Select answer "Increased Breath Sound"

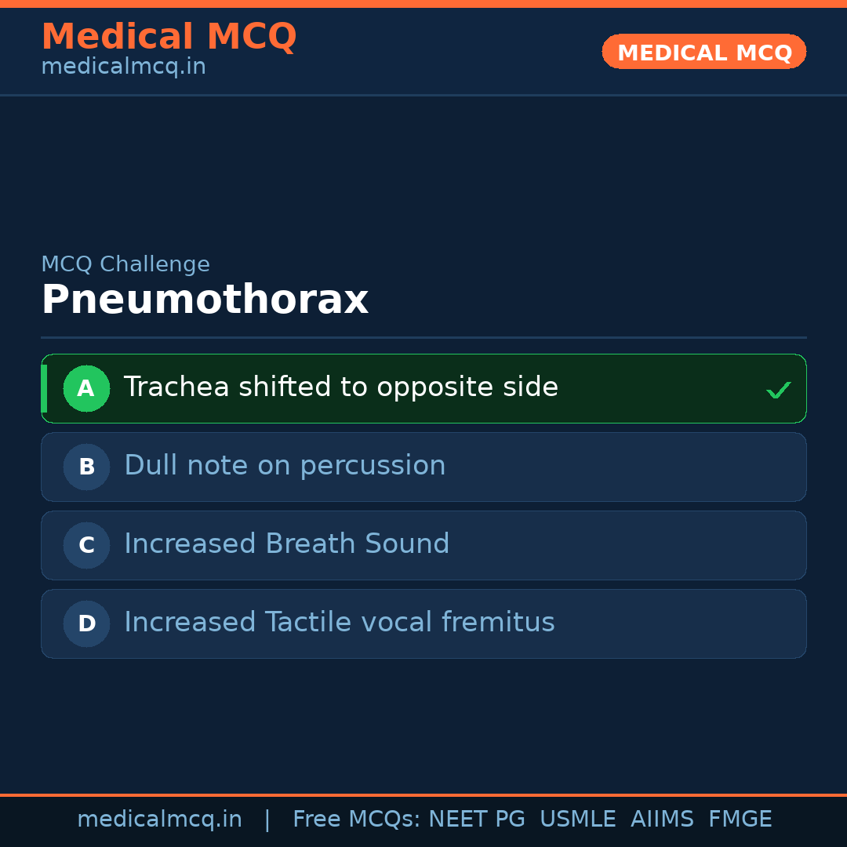(287, 544)
